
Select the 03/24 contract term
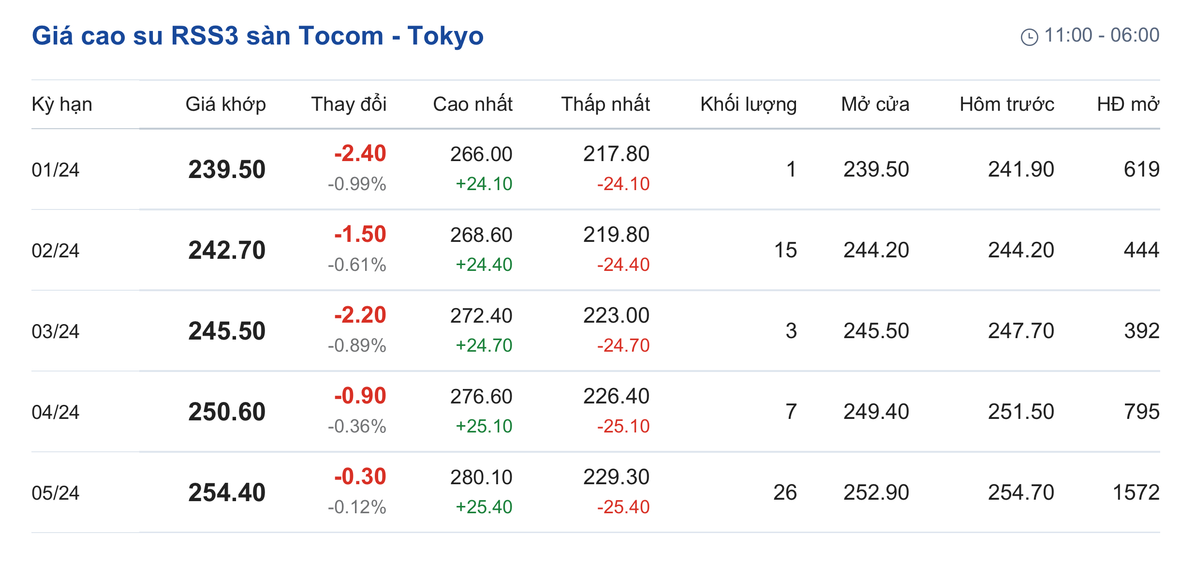(x=56, y=331)
